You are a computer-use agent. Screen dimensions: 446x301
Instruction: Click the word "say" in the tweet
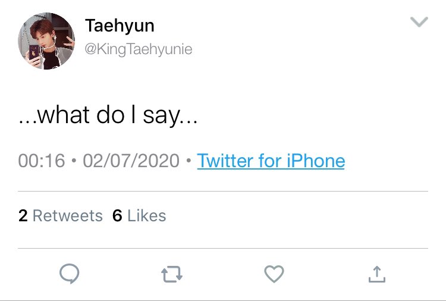tap(162, 116)
